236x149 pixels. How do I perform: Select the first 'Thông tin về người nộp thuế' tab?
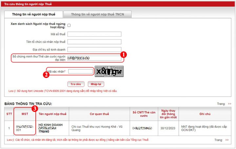(x=33, y=14)
